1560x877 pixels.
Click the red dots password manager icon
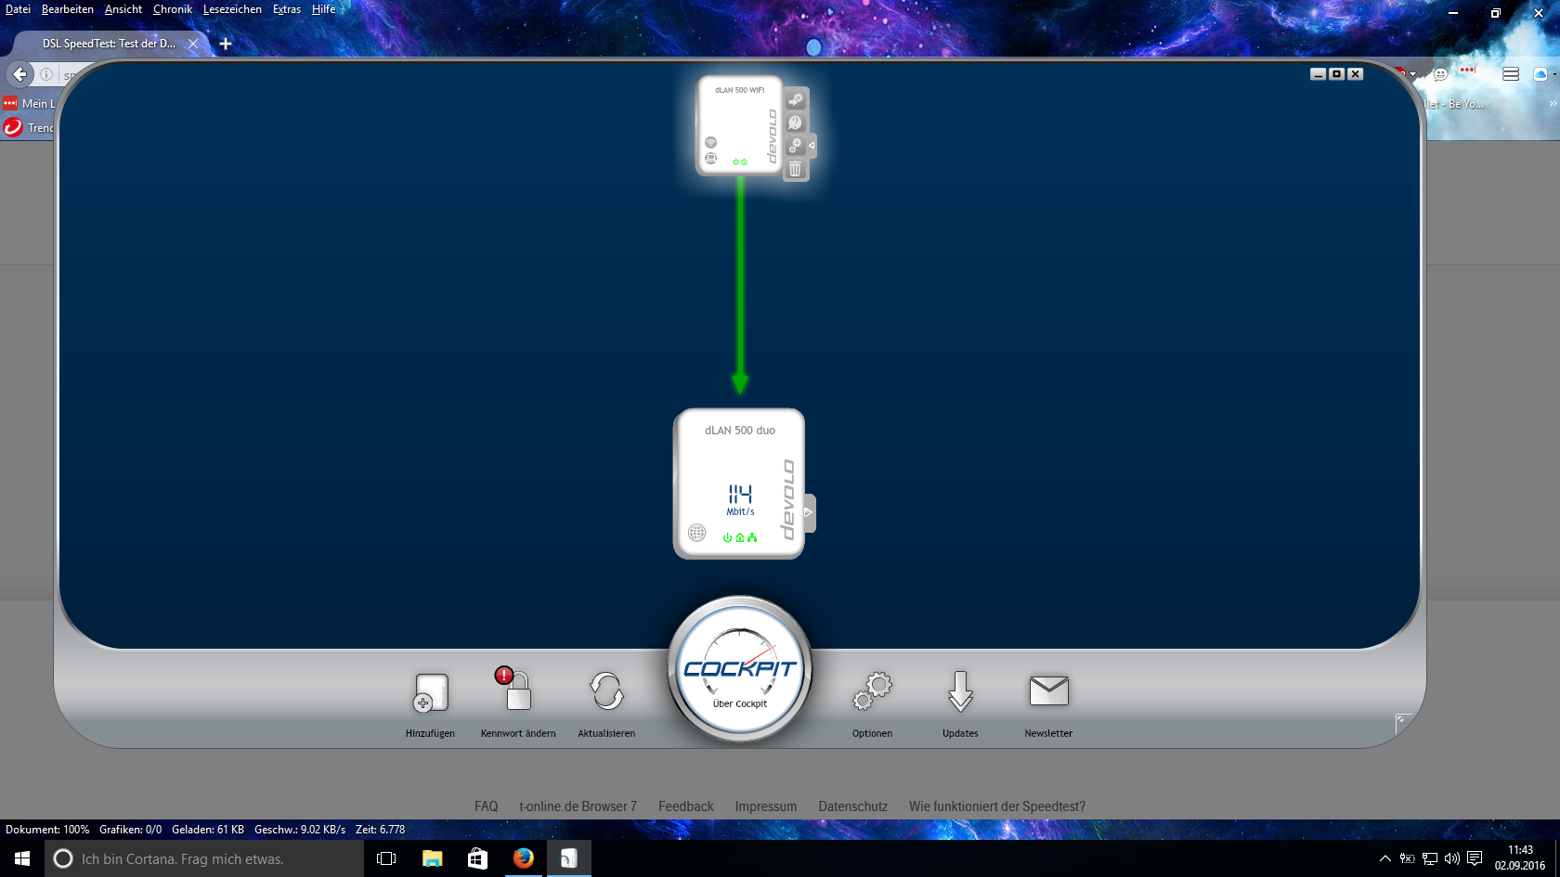1467,71
